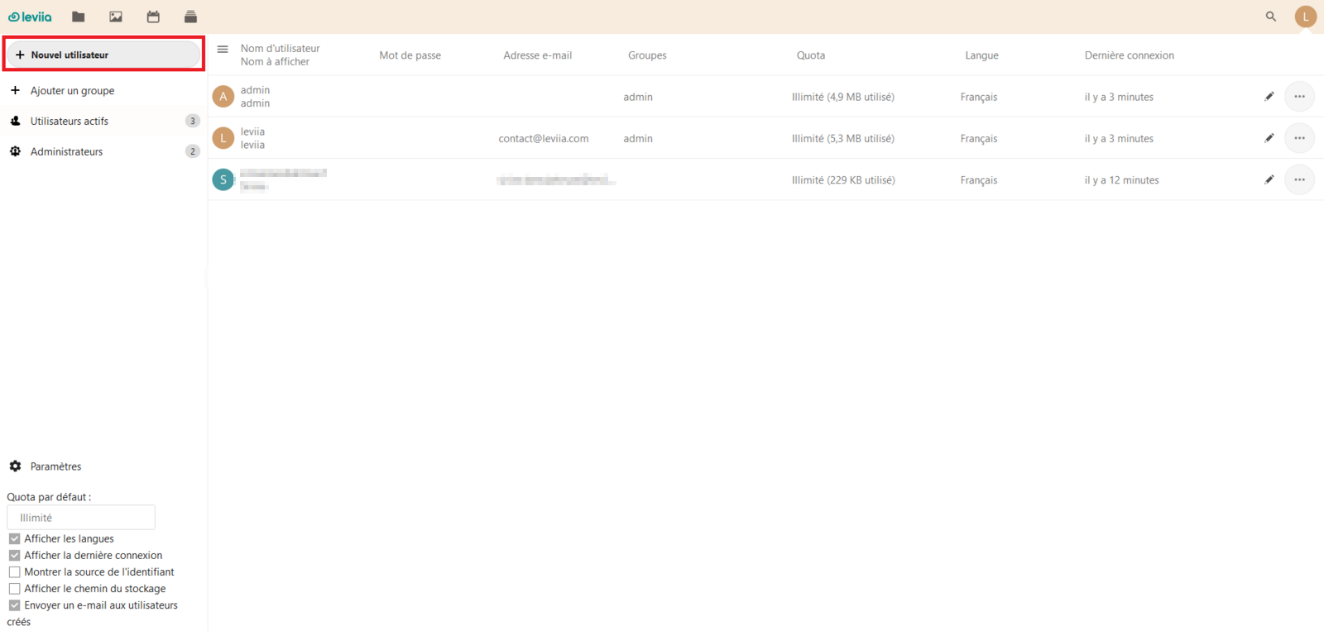Open the stacked-boxes app icon in the top bar
Image resolution: width=1324 pixels, height=631 pixels.
pos(190,17)
